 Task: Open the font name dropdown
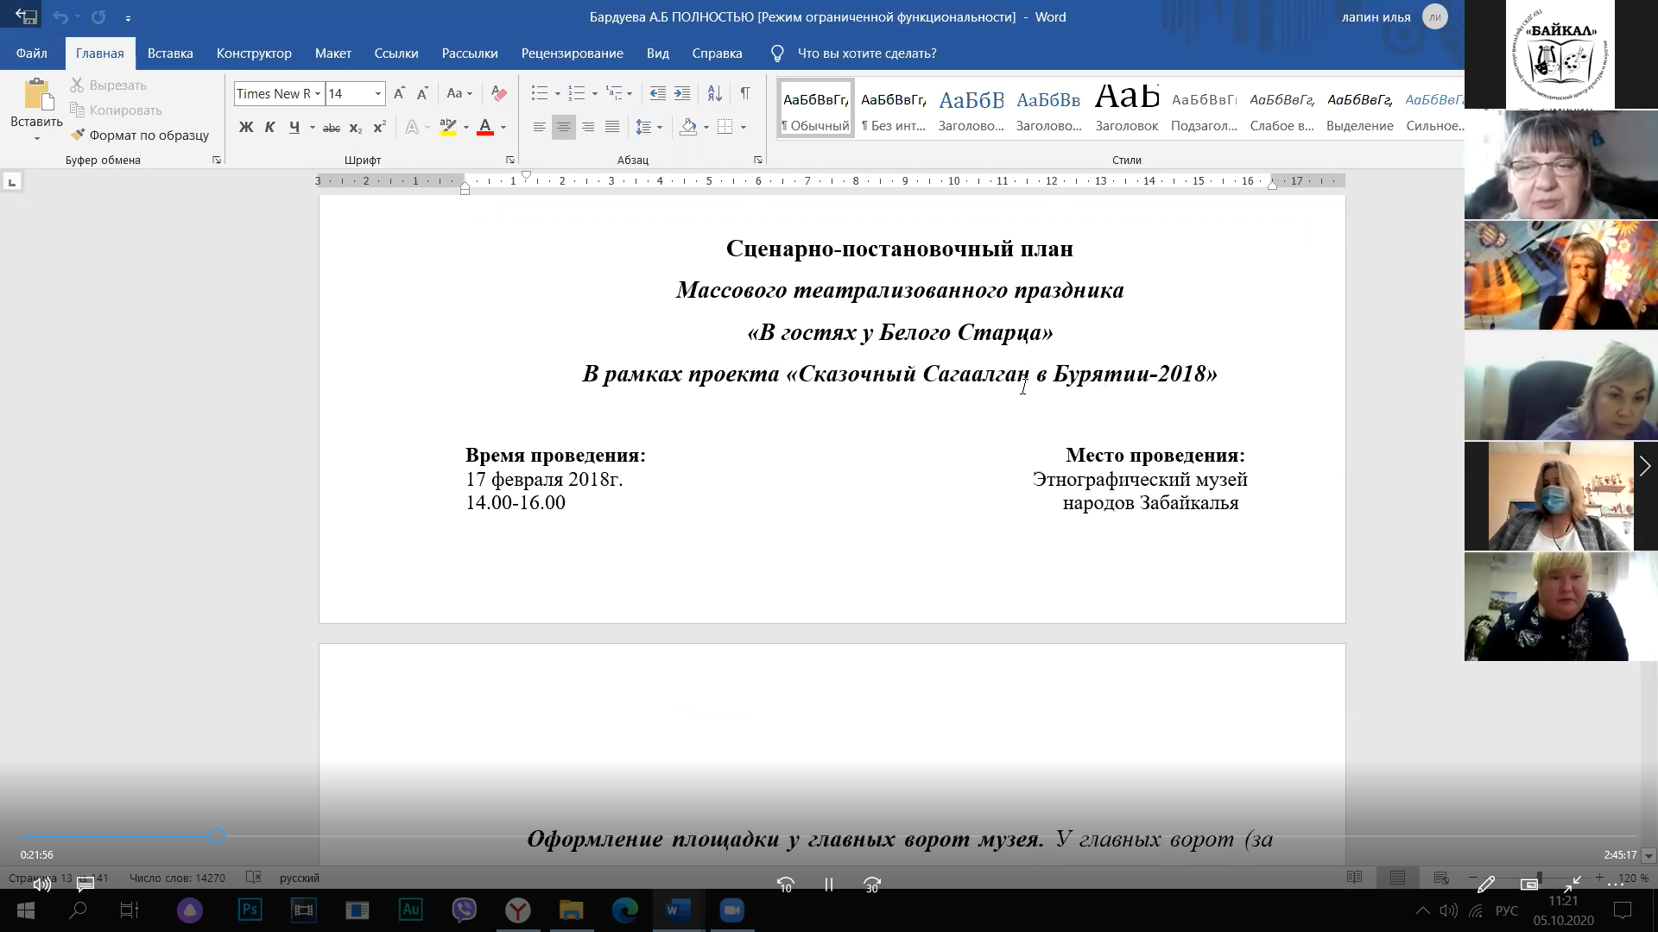click(x=318, y=93)
